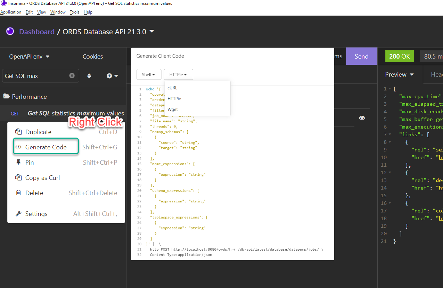The height and width of the screenshot is (288, 443).
Task: Click the 200 OK status badge
Action: pos(400,56)
